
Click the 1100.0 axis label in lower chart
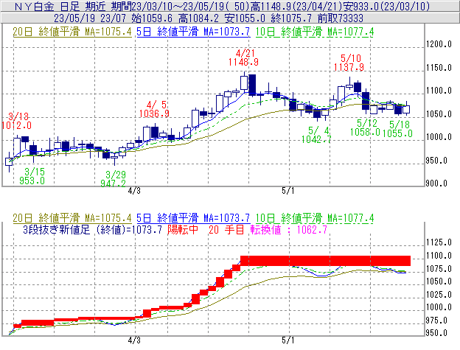click(x=439, y=256)
